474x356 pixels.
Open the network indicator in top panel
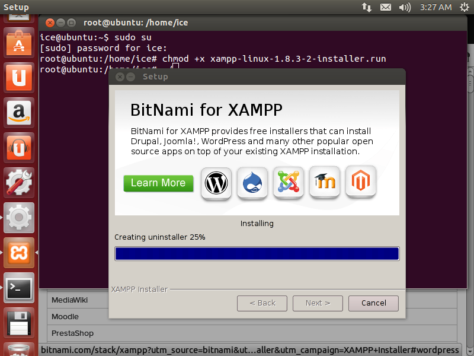click(367, 7)
